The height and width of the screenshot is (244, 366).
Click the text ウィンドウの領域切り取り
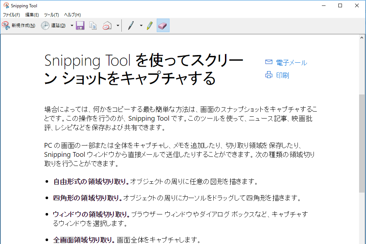[90, 214]
